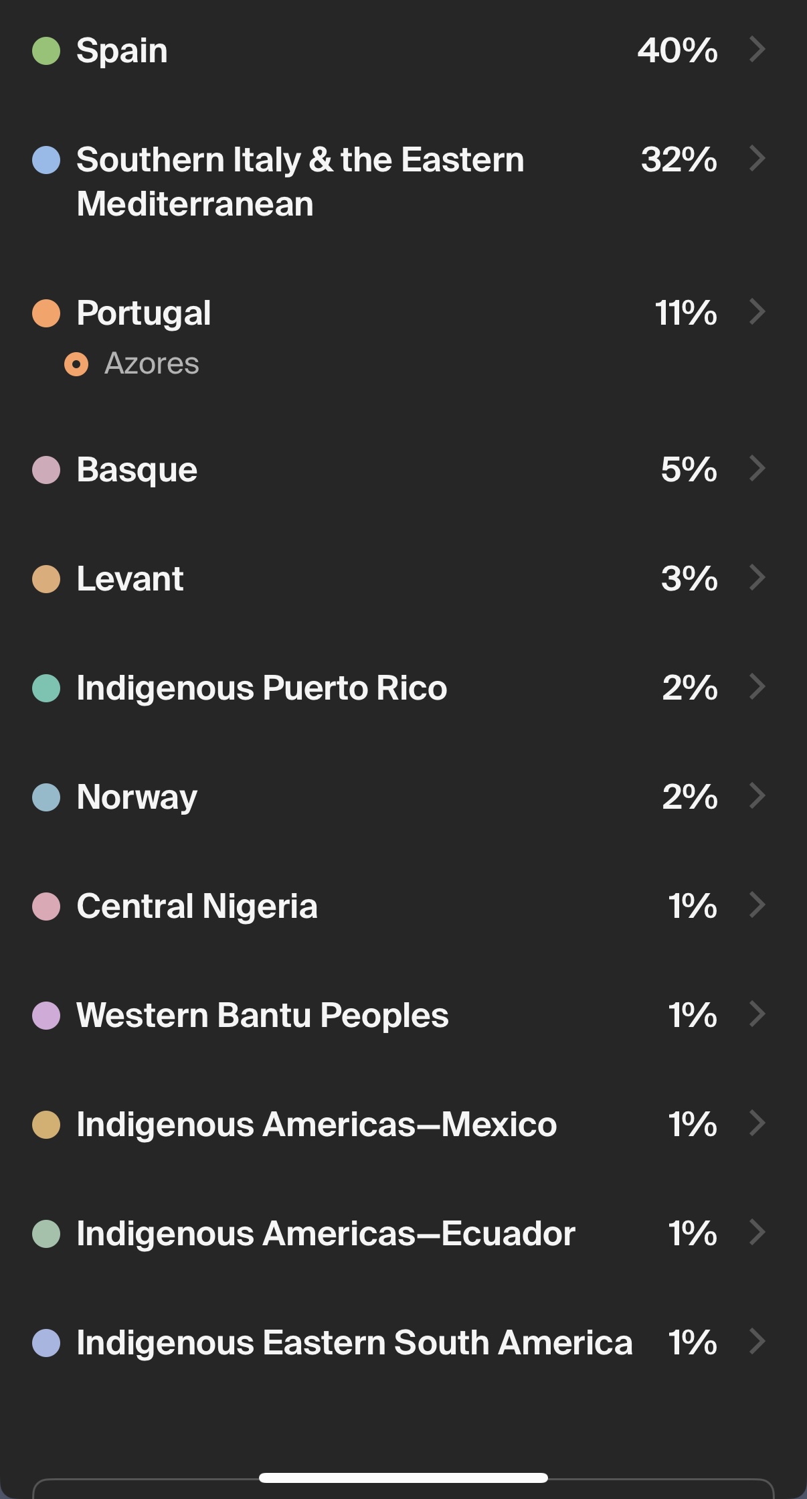Select the Indigenous Americas—Mexico region
The image size is (807, 1499).
tap(317, 1124)
